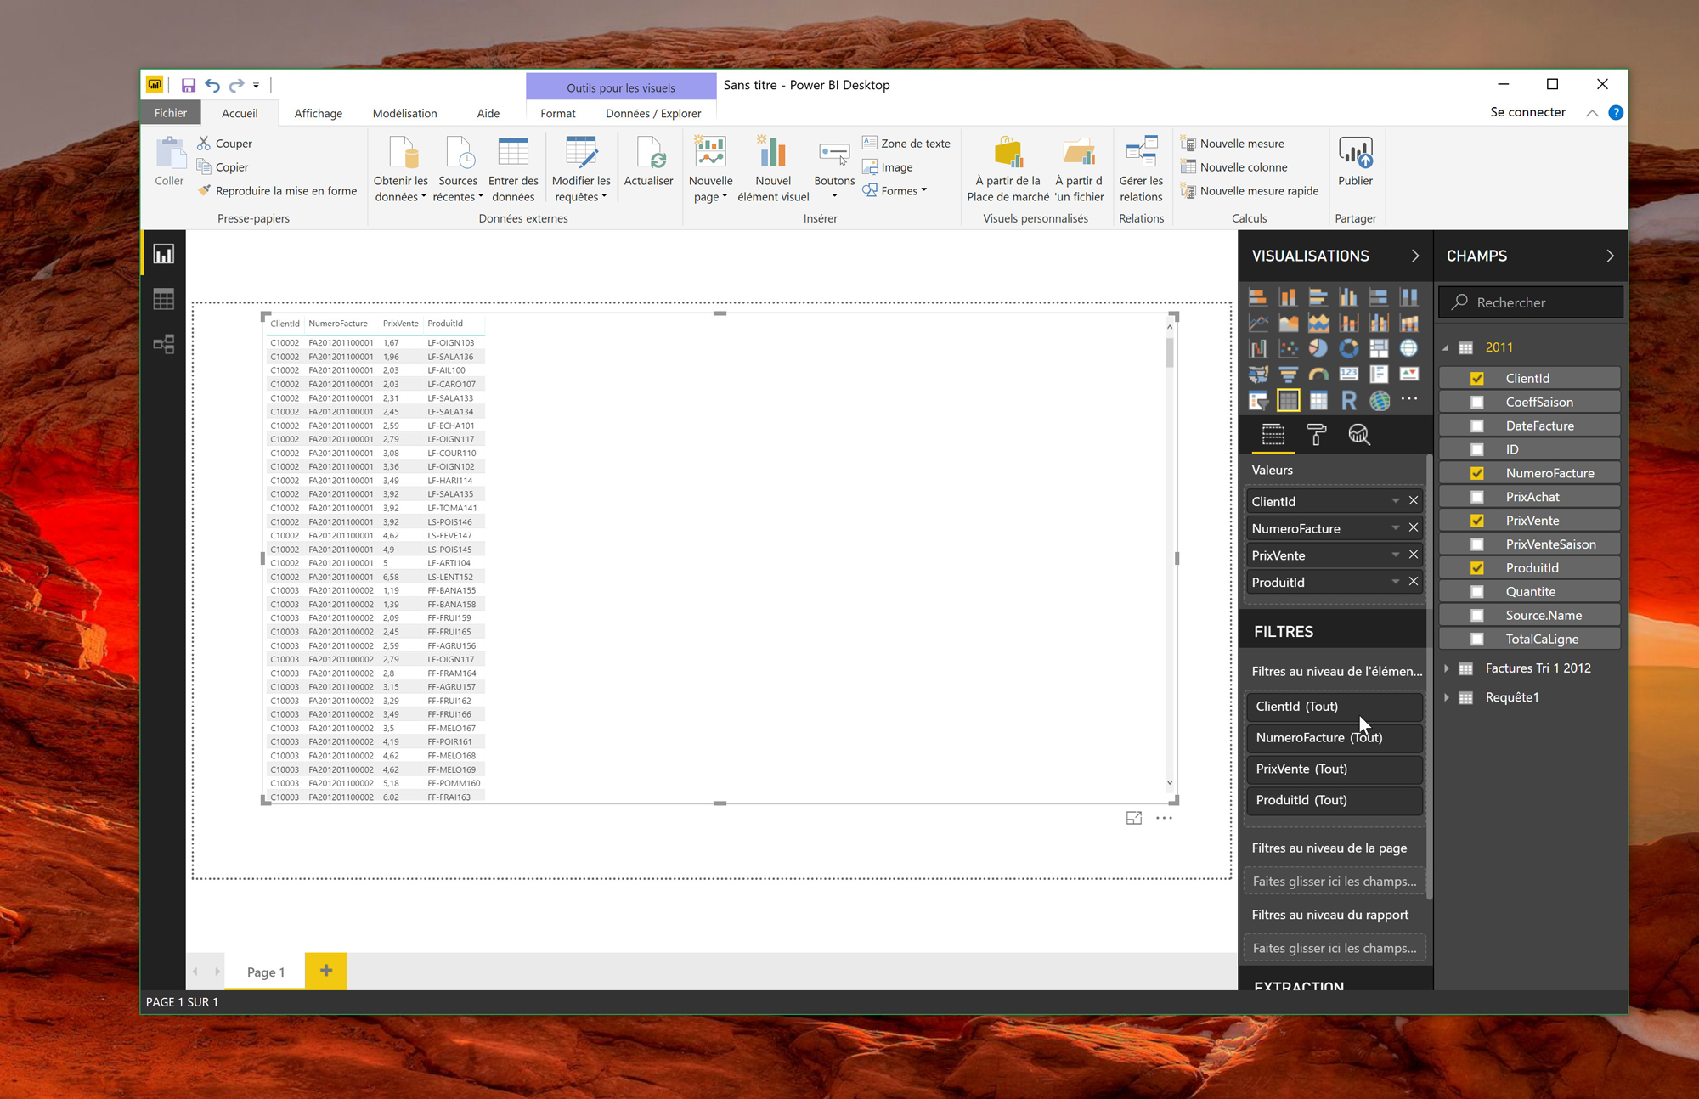Check the CoeffSaison field checkbox
1699x1099 pixels.
1476,403
